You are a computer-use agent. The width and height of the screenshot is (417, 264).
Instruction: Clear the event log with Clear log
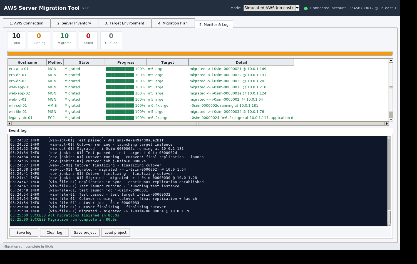tap(54, 233)
